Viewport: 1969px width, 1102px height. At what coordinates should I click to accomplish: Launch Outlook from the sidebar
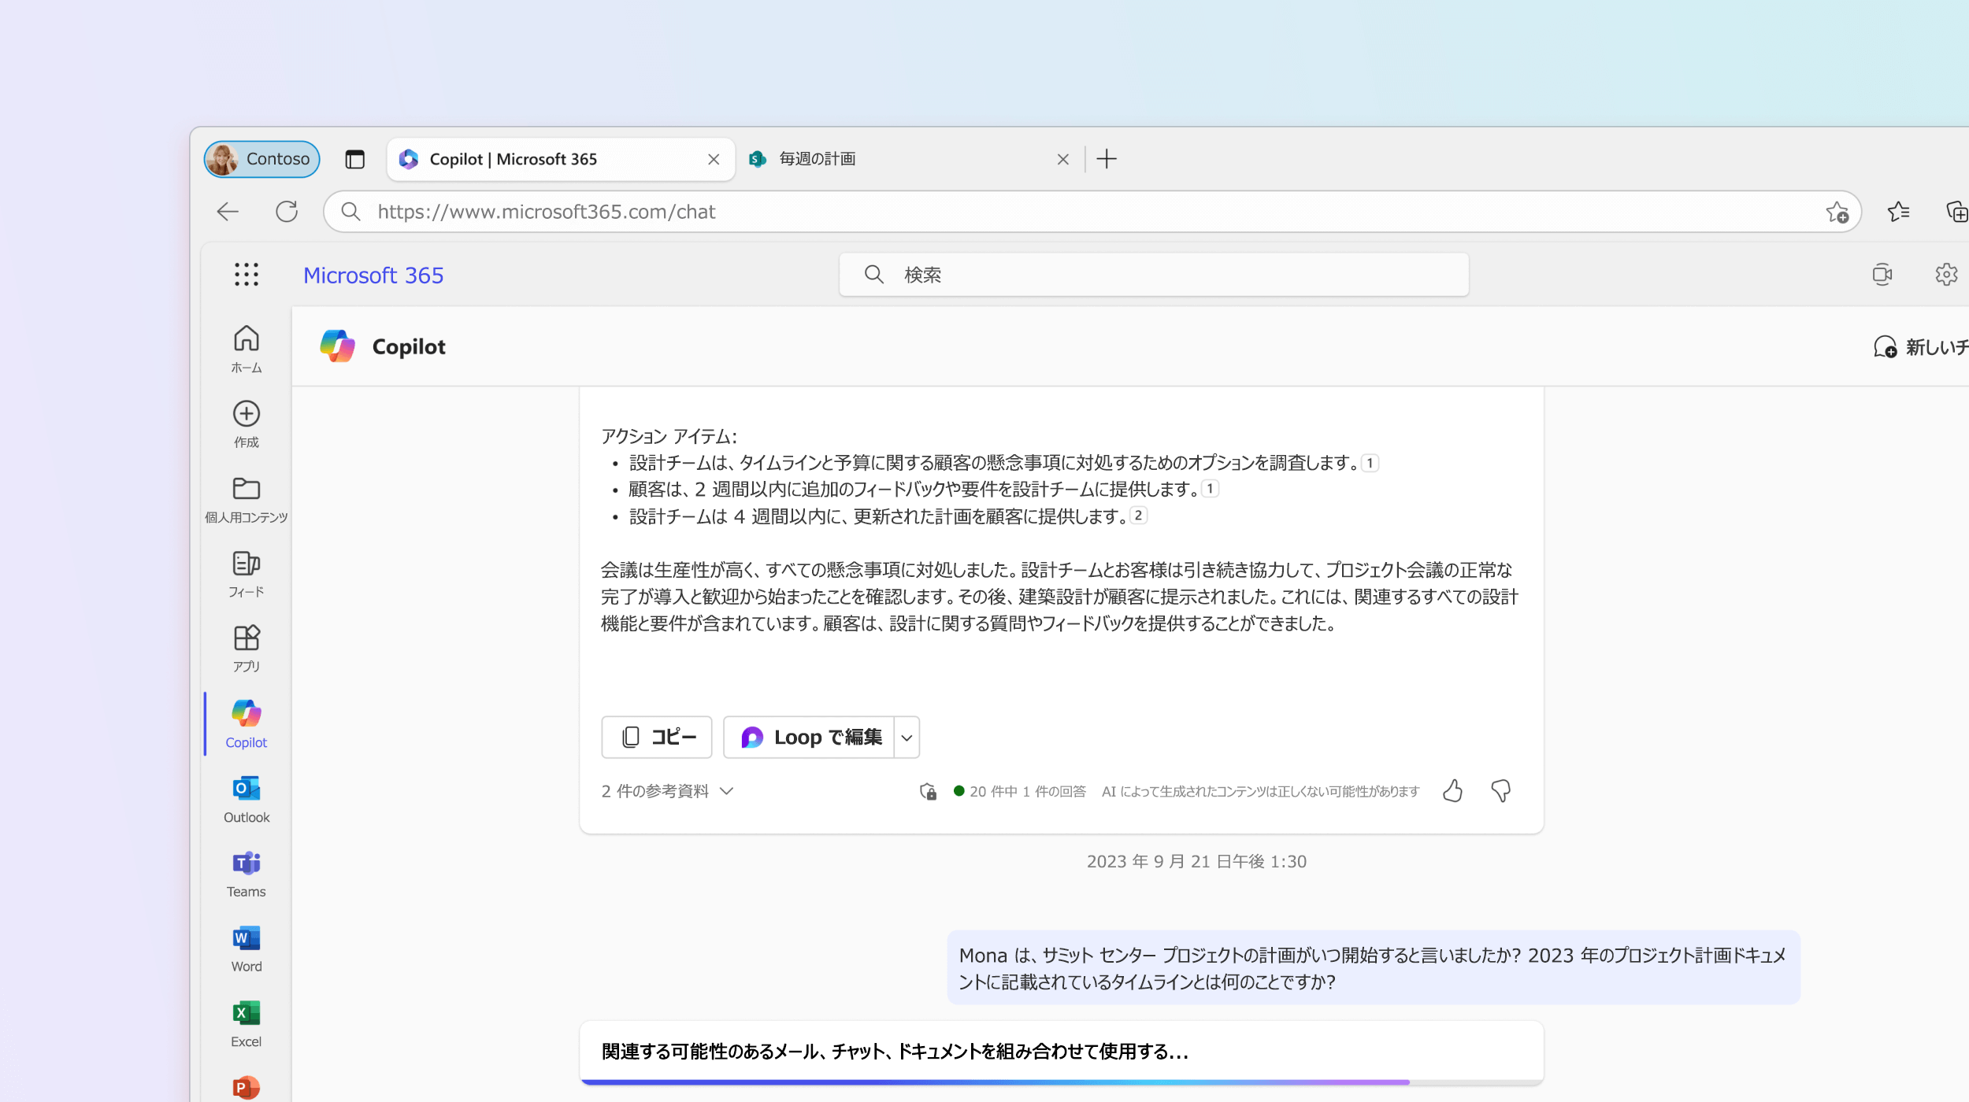[x=246, y=800]
